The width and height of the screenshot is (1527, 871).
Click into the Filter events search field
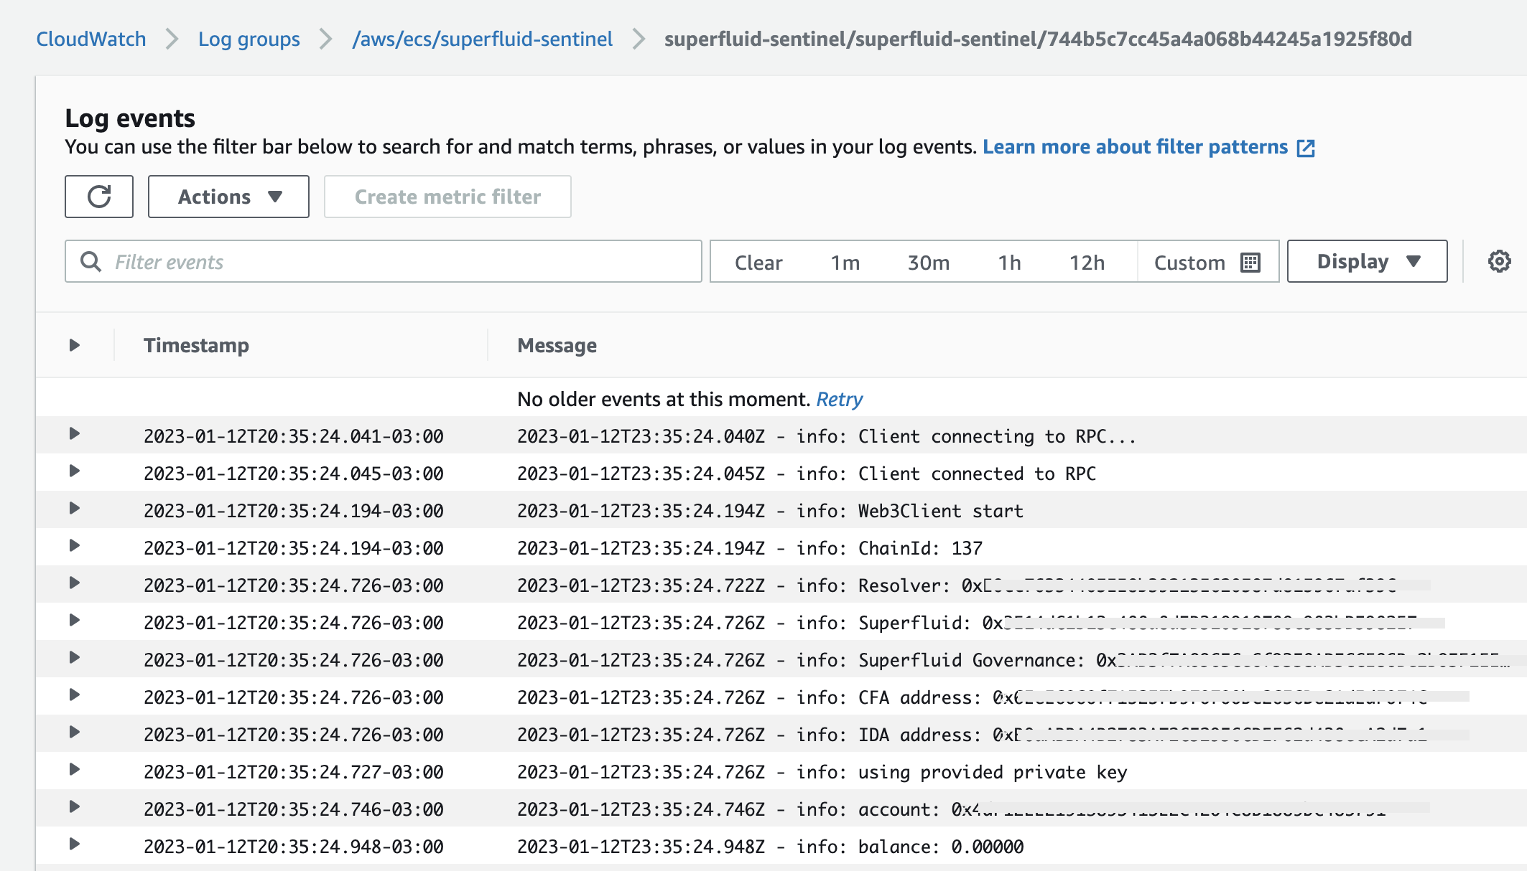[x=402, y=262]
